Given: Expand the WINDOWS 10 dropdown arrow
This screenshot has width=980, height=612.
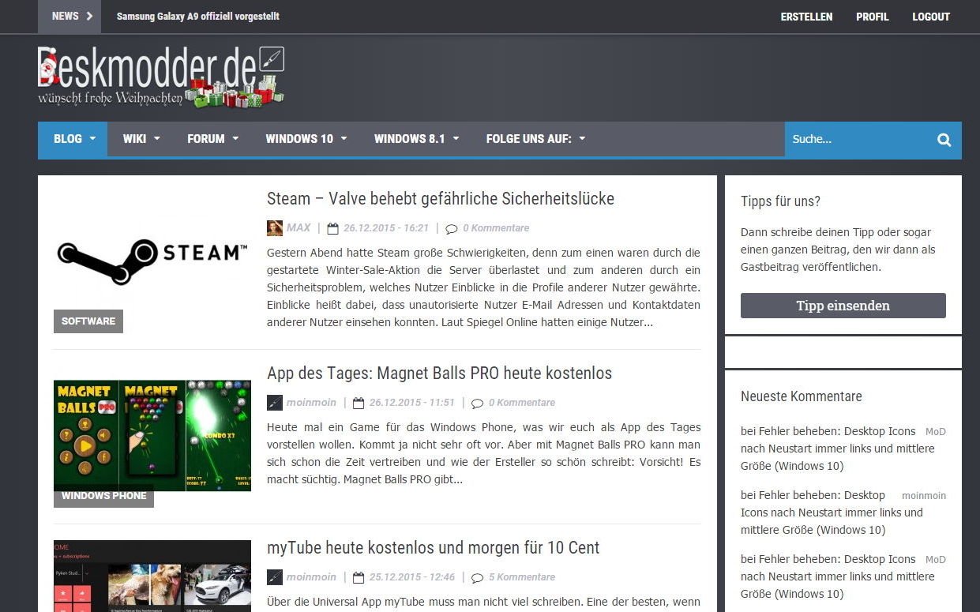Looking at the screenshot, I should (x=344, y=138).
